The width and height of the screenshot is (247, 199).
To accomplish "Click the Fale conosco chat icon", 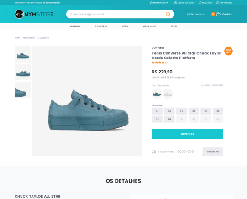I will tap(217, 3).
